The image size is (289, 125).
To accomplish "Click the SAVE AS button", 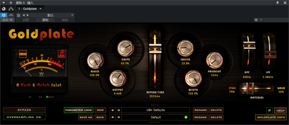I will click(86, 117).
